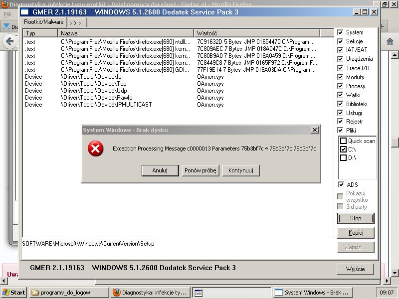Select the firefox.exe GDI row
The image size is (399, 299).
point(178,70)
